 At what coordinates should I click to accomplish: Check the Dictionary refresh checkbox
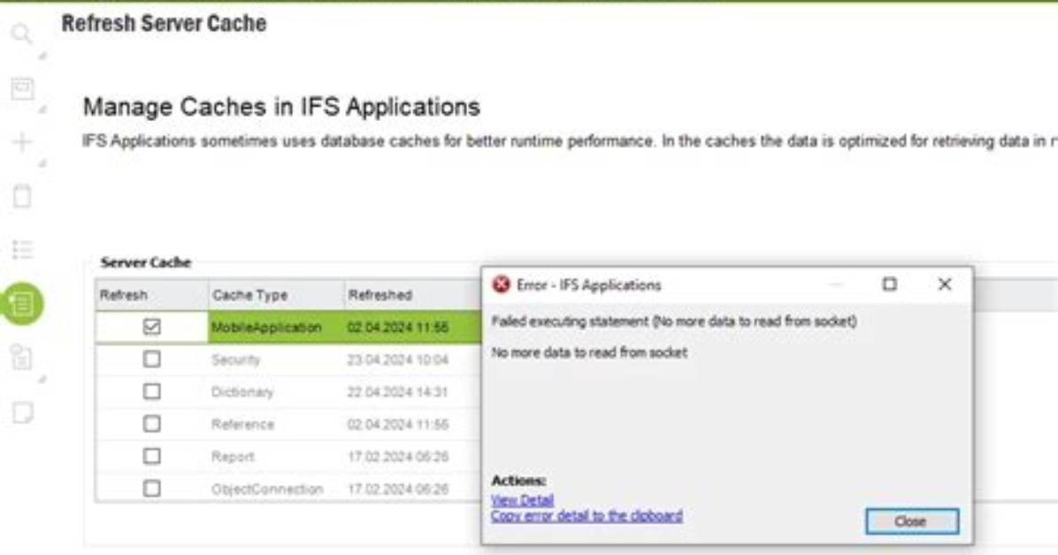[x=152, y=392]
